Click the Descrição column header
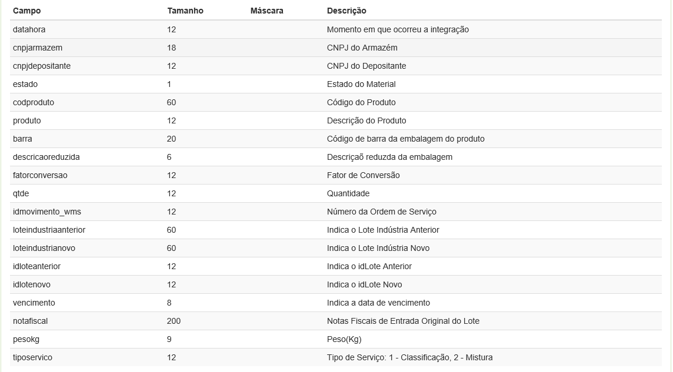The height and width of the screenshot is (372, 673). (347, 11)
